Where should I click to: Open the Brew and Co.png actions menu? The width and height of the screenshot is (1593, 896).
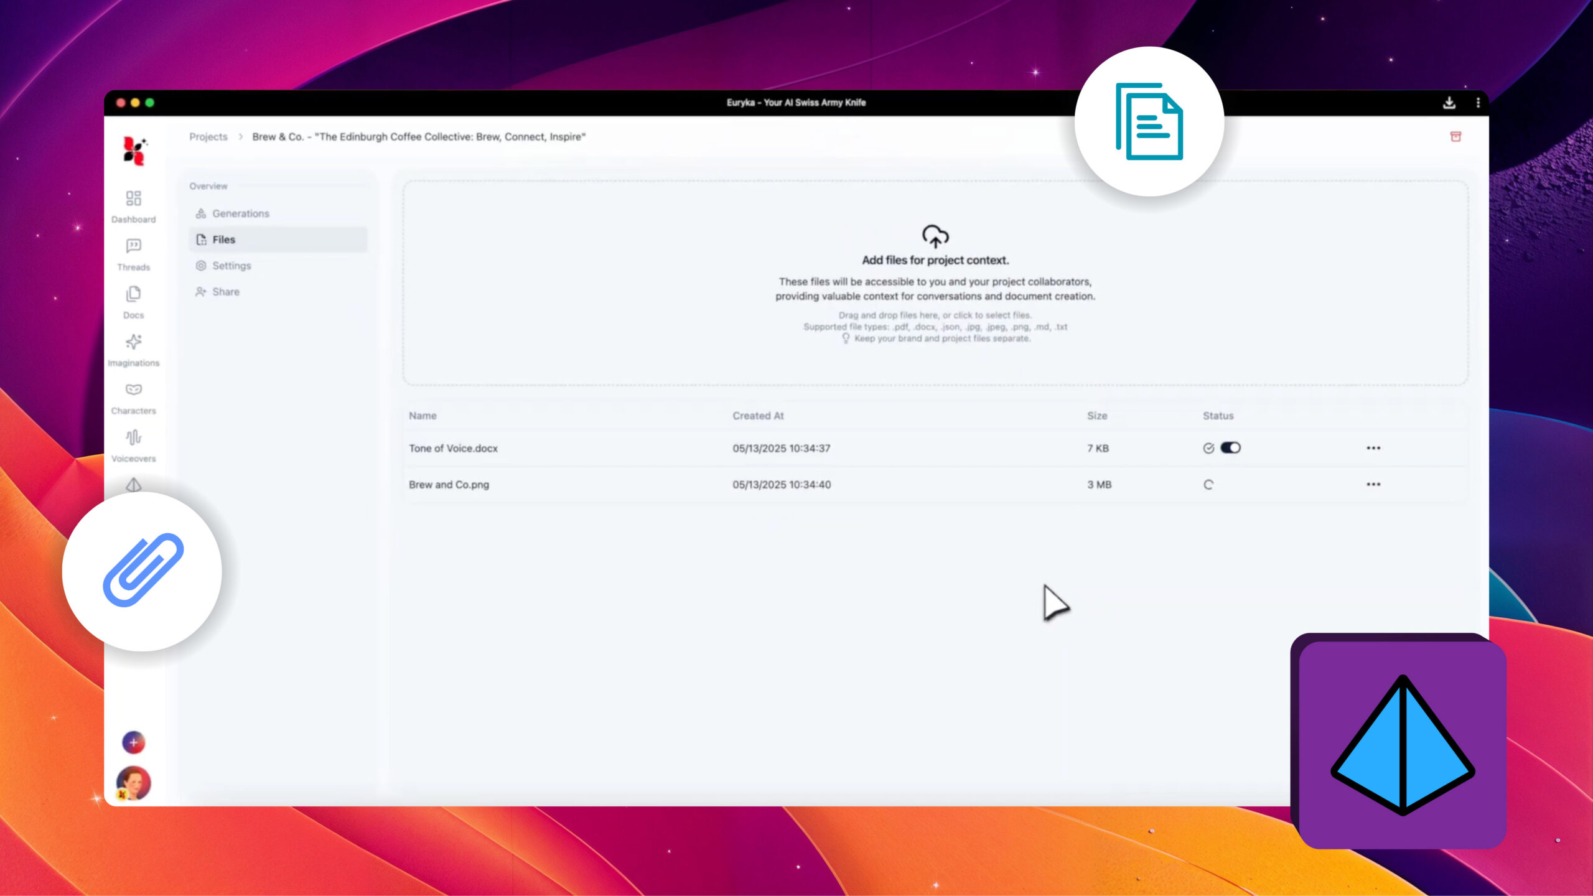(x=1373, y=484)
